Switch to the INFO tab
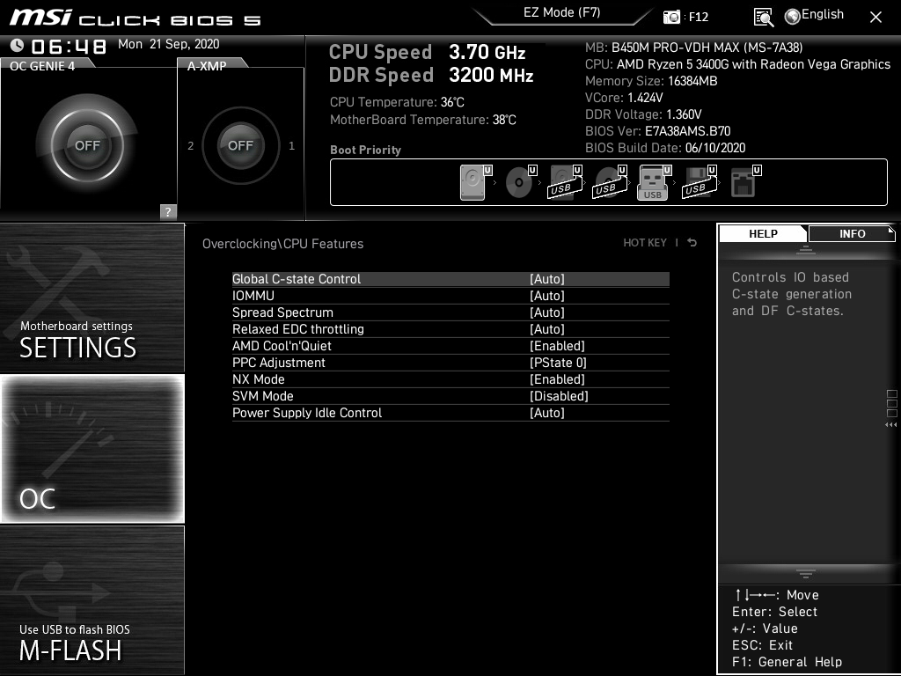The height and width of the screenshot is (676, 901). tap(852, 233)
